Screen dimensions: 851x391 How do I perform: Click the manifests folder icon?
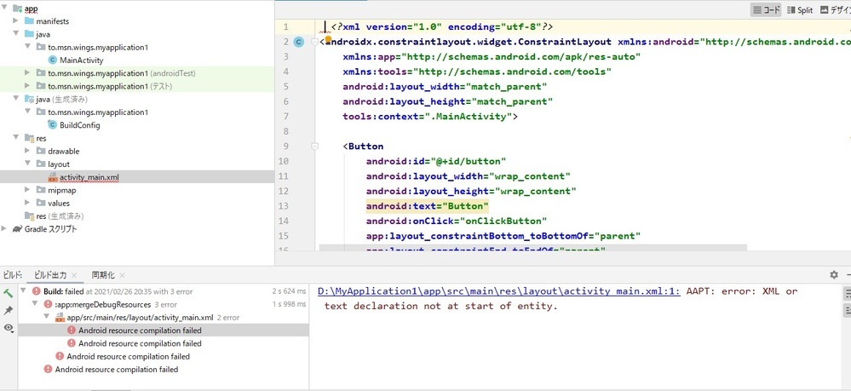[x=29, y=21]
